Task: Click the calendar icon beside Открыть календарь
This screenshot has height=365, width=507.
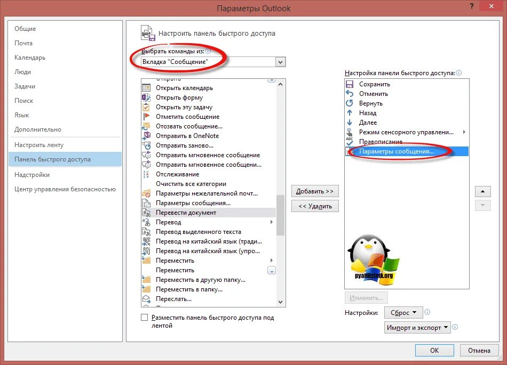Action: (146, 88)
